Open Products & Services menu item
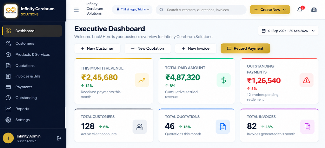 pyautogui.click(x=32, y=54)
